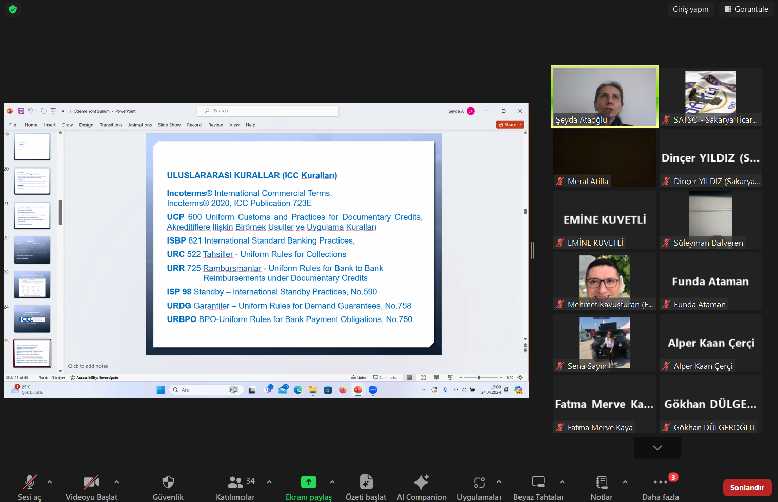Switch to the Insert ribbon tab
This screenshot has height=502, width=778.
click(x=50, y=125)
